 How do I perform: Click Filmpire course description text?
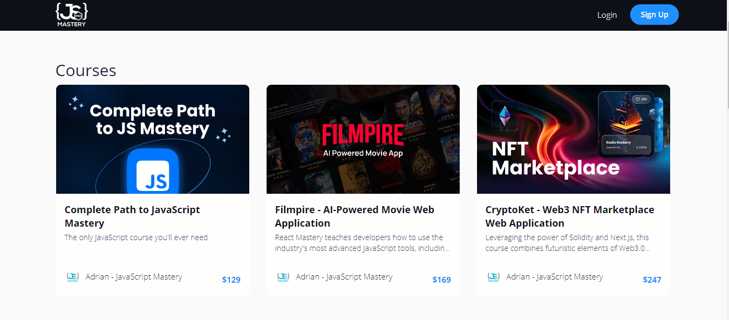(363, 243)
